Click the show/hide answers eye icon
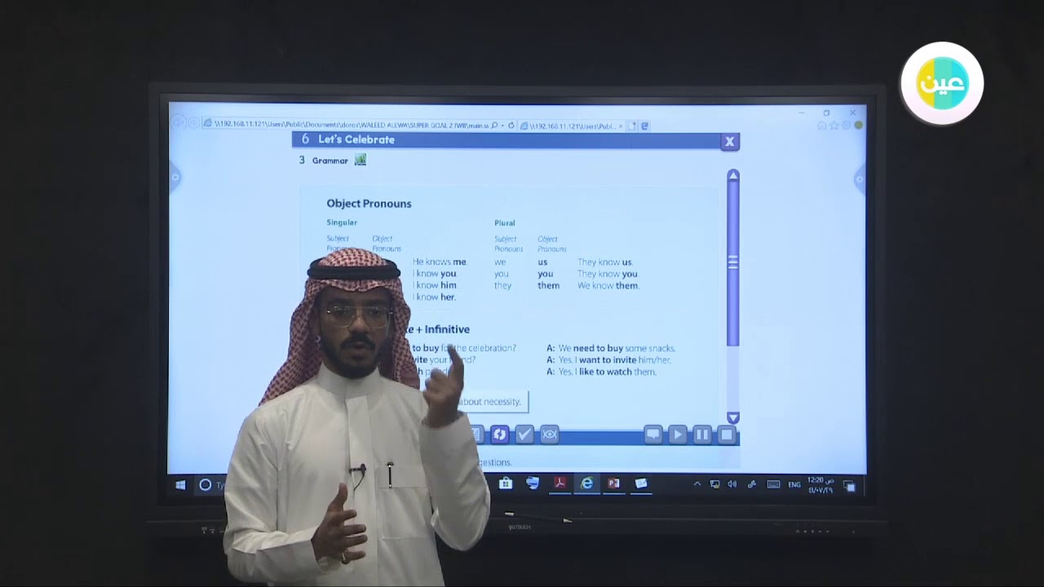The height and width of the screenshot is (587, 1044). click(x=550, y=435)
